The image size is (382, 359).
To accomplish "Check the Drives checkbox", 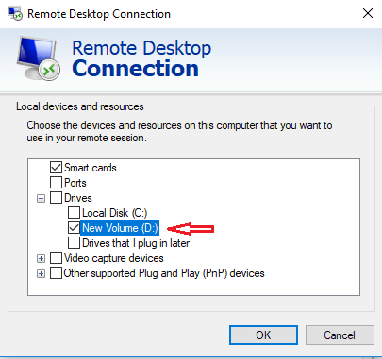I will pos(56,198).
